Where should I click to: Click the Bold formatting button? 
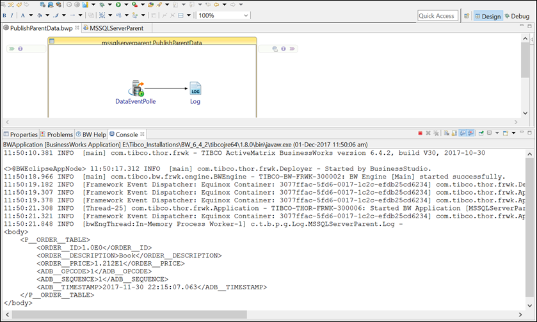point(4,15)
